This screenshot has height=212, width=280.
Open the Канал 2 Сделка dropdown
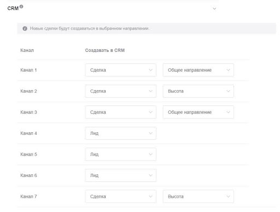(x=120, y=91)
